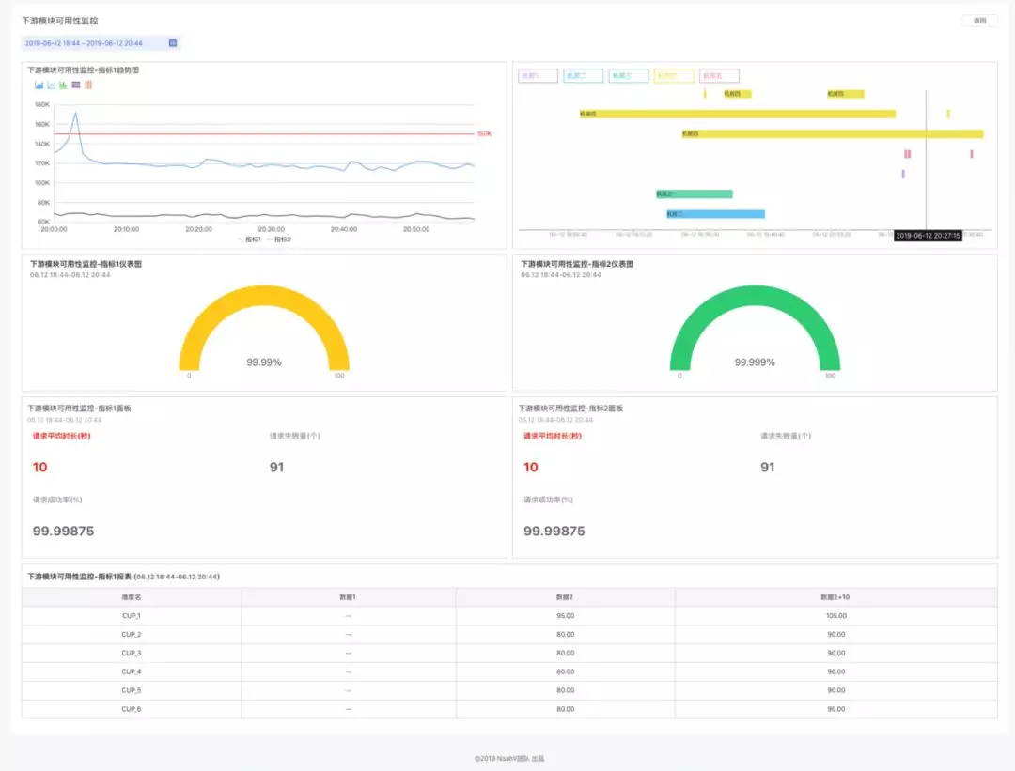
Task: Click red value 10 in 指标1面板
Action: point(40,467)
